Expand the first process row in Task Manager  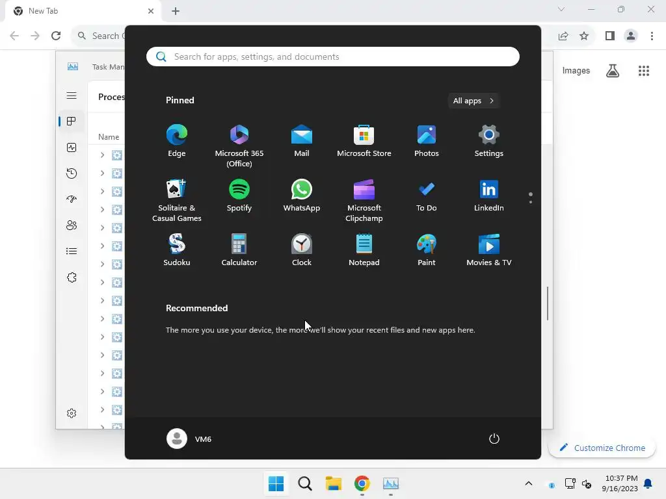coord(102,155)
